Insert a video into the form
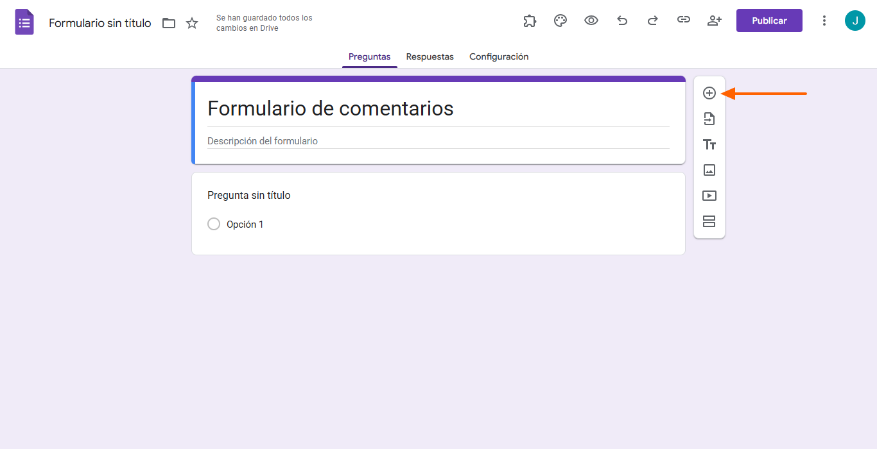877x449 pixels. tap(709, 196)
